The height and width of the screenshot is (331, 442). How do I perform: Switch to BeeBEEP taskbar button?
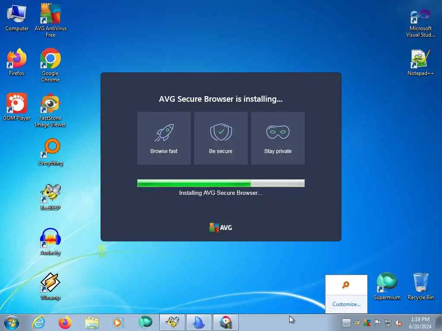click(172, 322)
